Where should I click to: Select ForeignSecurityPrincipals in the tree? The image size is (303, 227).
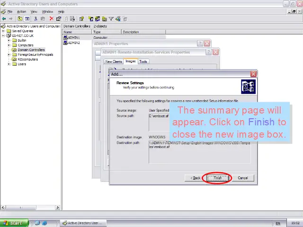tap(36, 55)
